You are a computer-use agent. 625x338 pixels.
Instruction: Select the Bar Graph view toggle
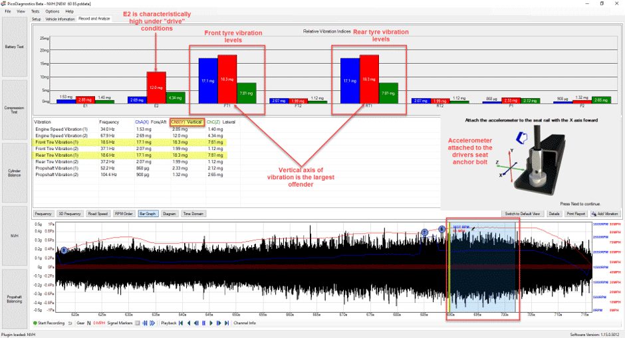click(148, 214)
